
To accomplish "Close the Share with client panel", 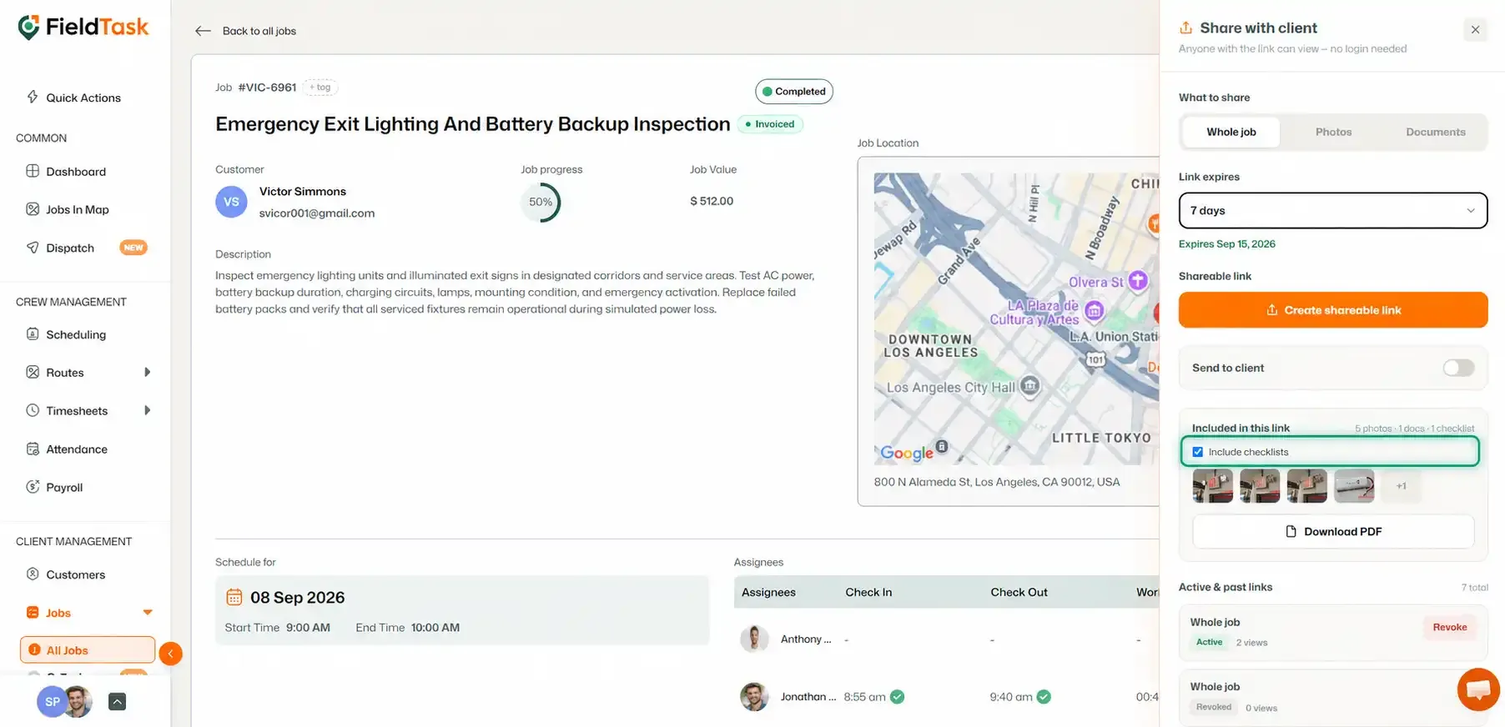I will pyautogui.click(x=1475, y=30).
